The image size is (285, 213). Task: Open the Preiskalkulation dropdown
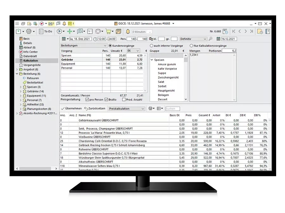point(126,109)
